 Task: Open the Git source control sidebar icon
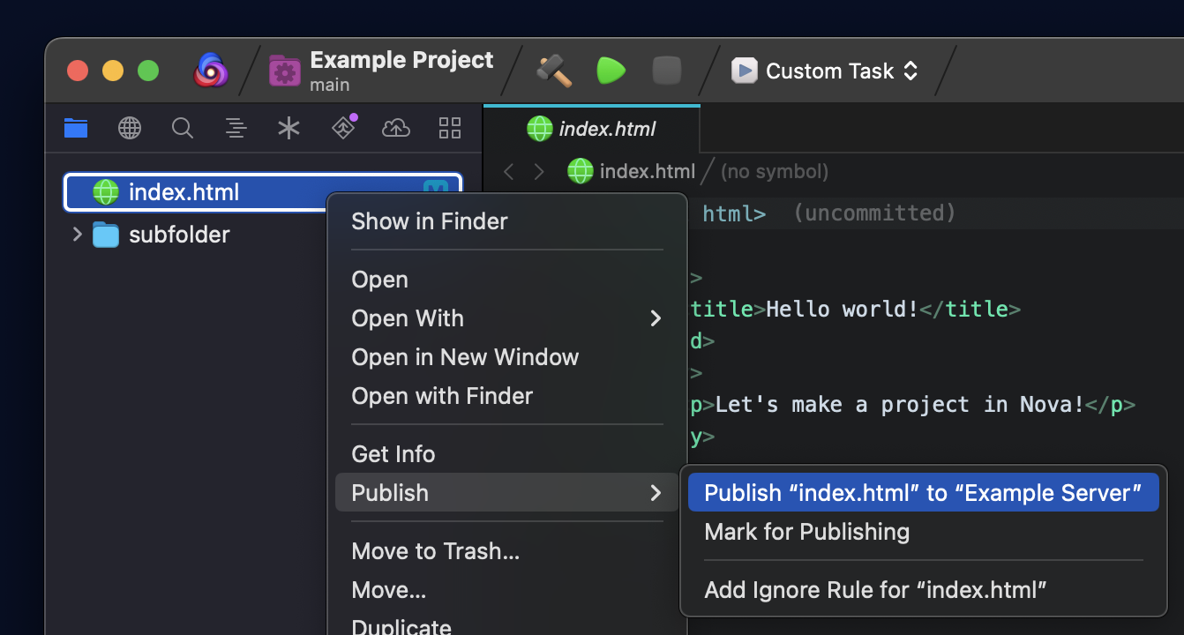coord(343,128)
